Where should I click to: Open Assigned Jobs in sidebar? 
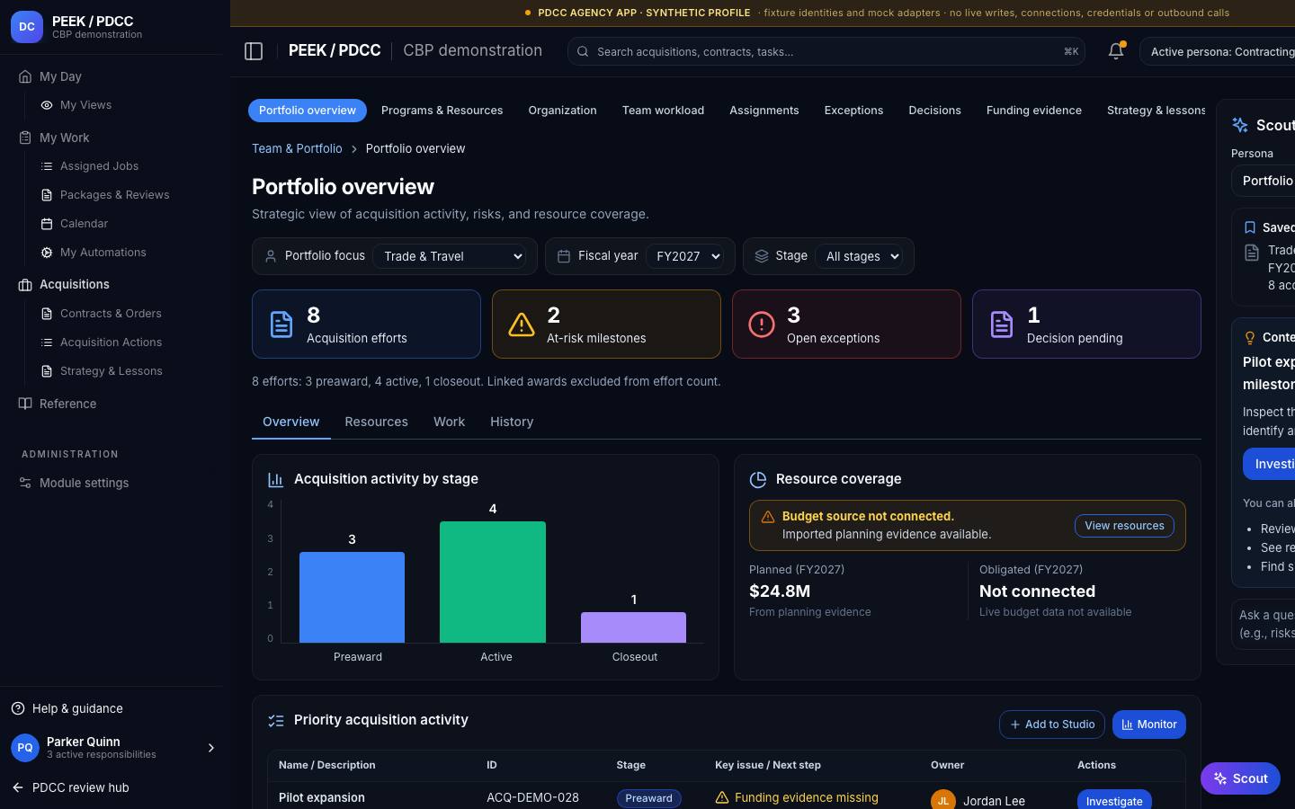point(99,166)
